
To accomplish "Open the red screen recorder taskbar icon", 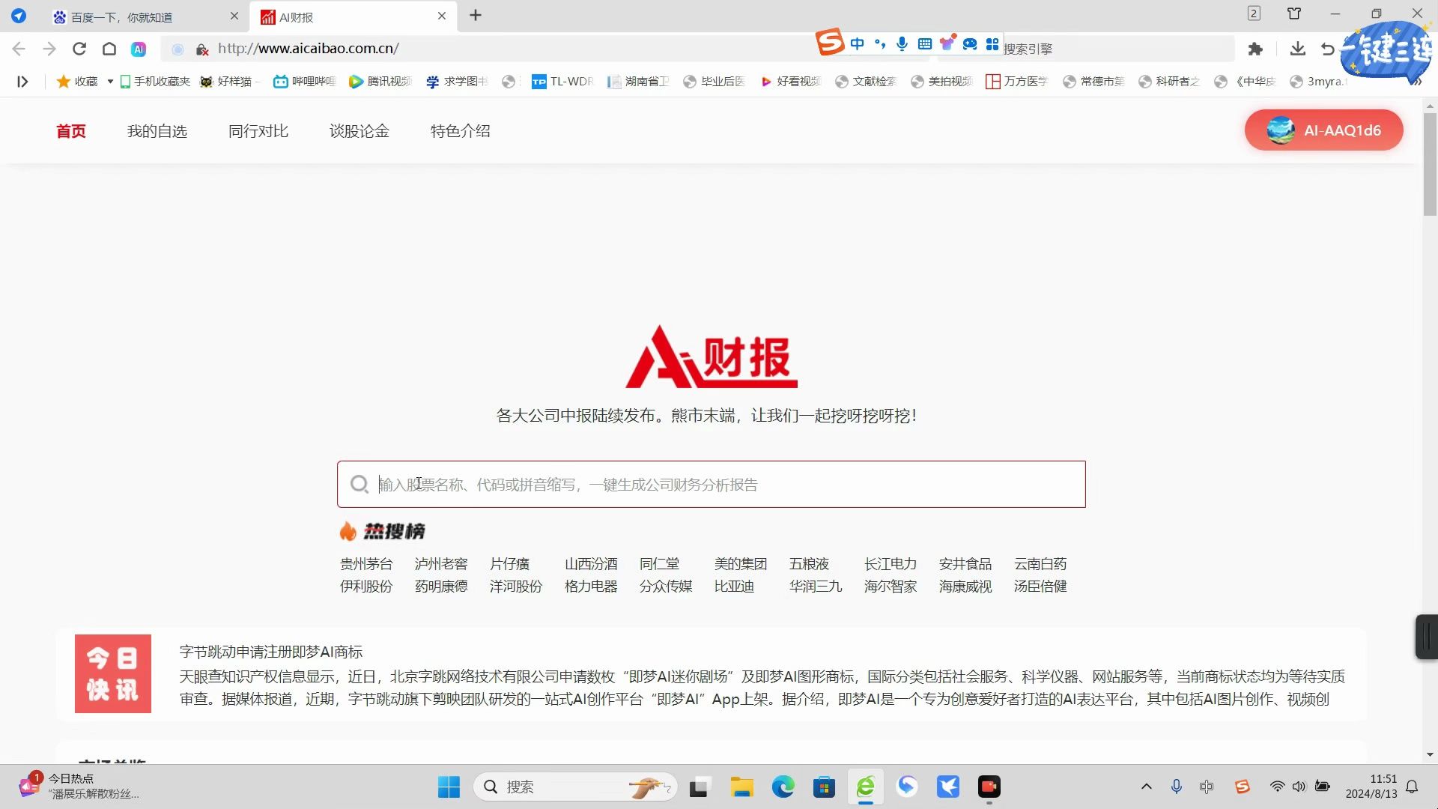I will (989, 787).
